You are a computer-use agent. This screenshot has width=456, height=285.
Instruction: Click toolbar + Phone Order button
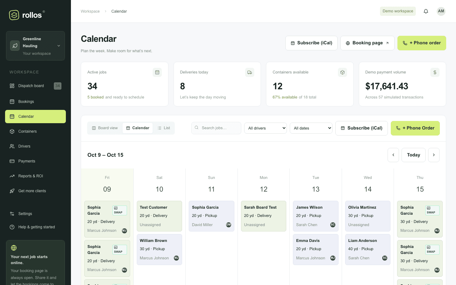click(x=415, y=128)
